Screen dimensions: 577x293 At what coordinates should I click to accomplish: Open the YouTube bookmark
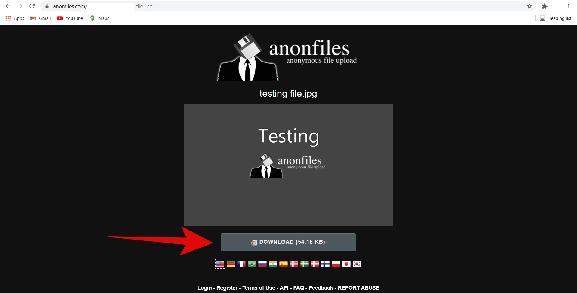pyautogui.click(x=70, y=18)
